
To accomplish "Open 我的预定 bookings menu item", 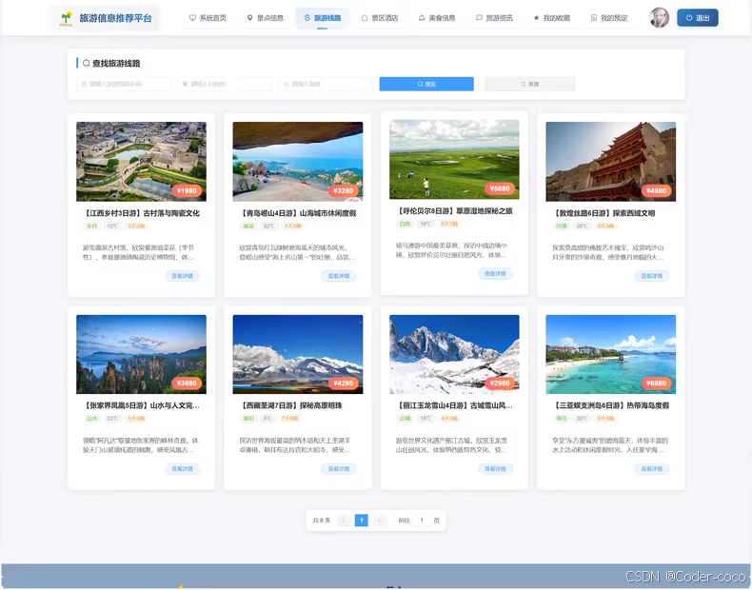I will [608, 18].
